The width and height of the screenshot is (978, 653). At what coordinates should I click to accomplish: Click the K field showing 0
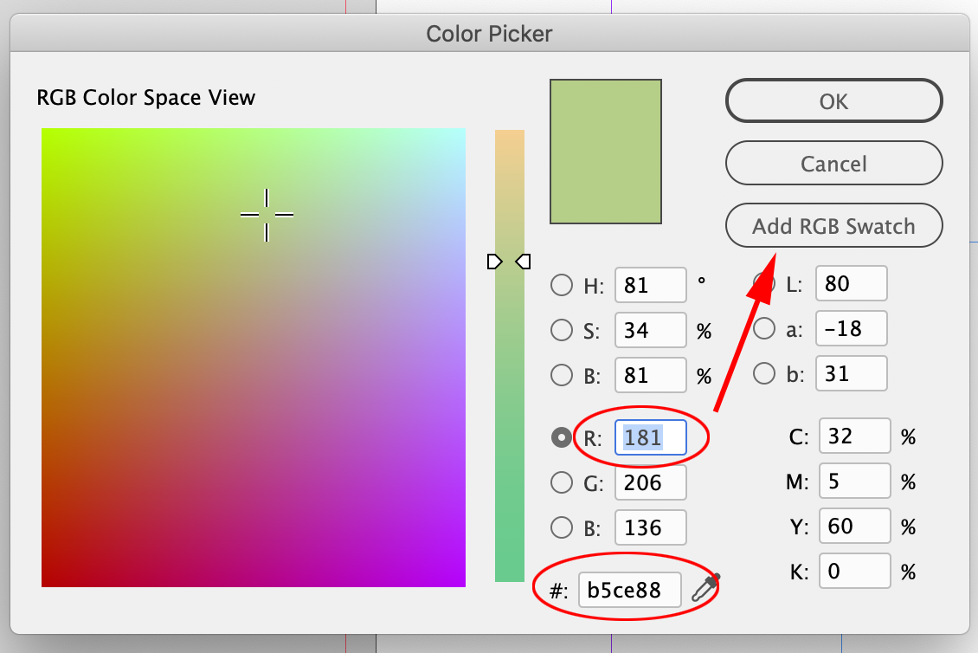[854, 571]
